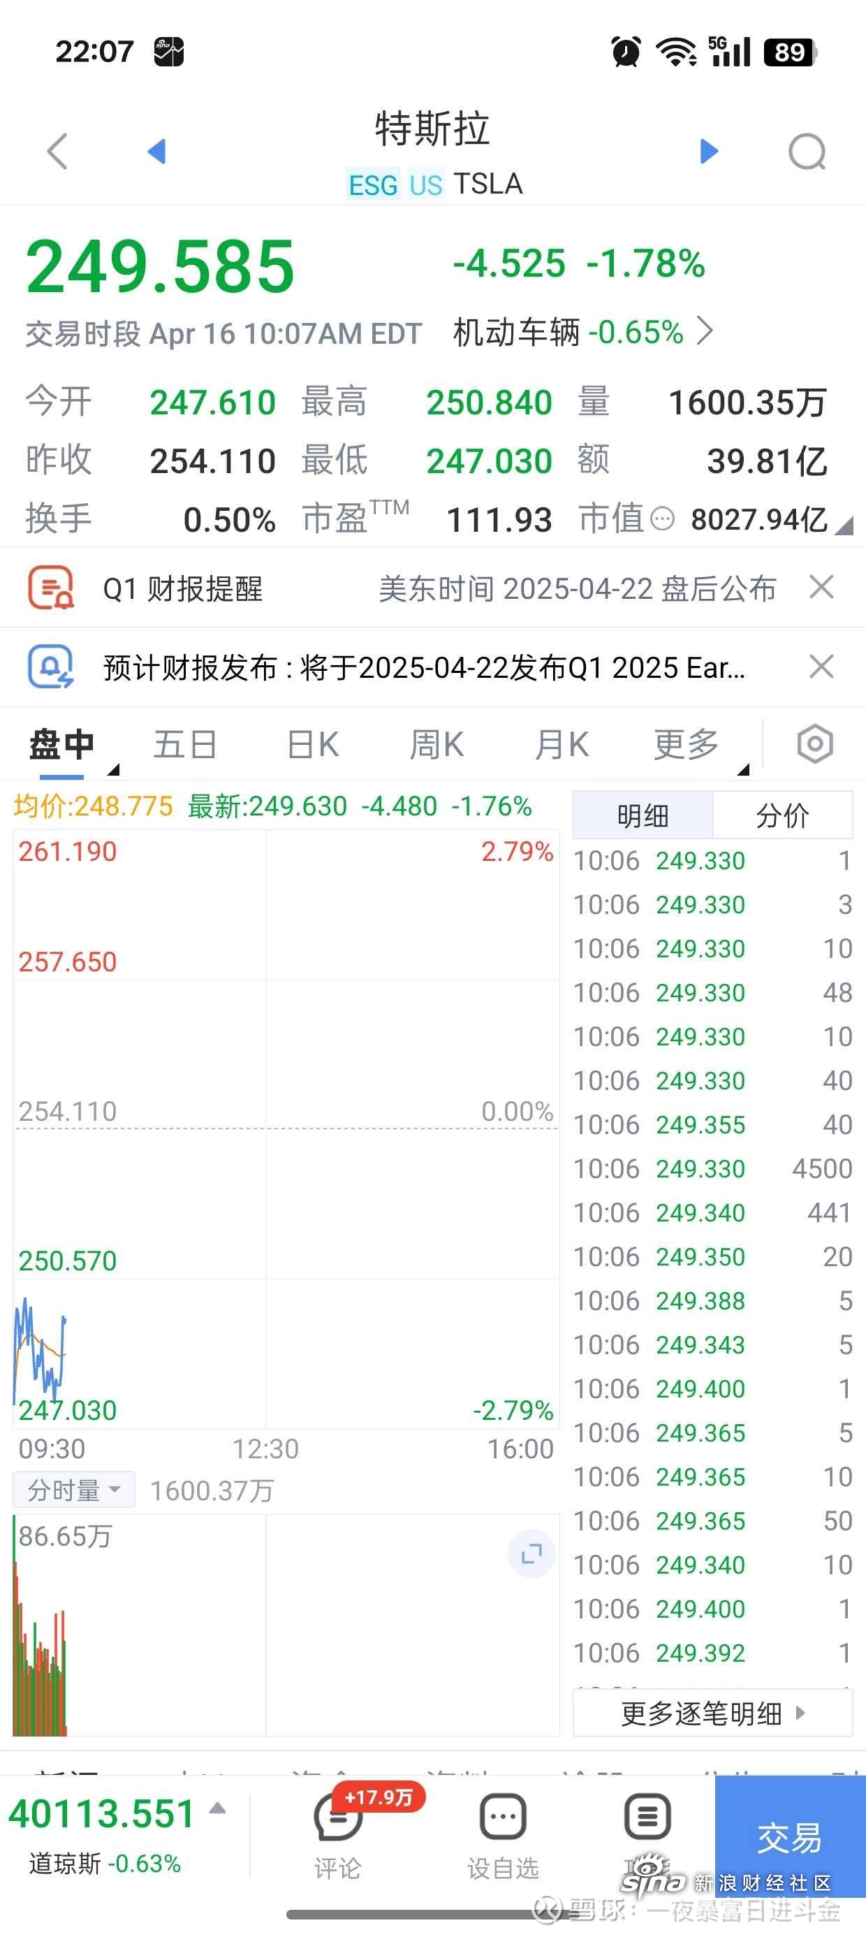Tap the 昨收 value 254.110 in quote grid

pos(213,461)
